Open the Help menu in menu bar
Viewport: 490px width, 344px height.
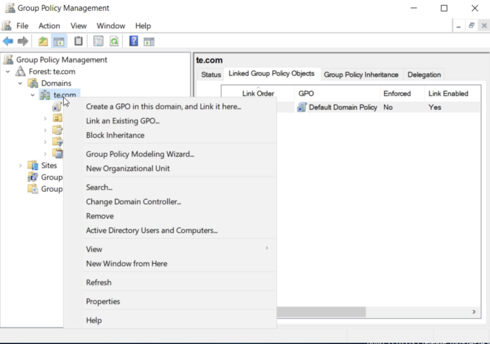click(143, 26)
